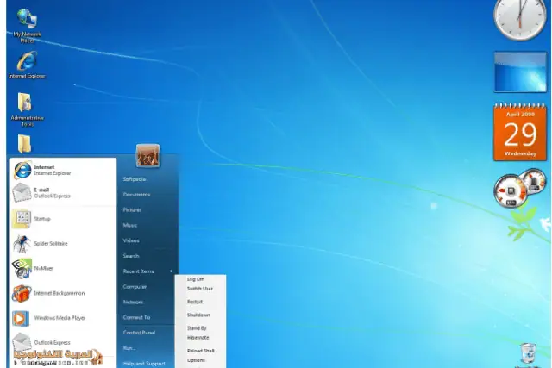Start Internet Backgammon via its icon
The image size is (552, 368).
(x=22, y=293)
